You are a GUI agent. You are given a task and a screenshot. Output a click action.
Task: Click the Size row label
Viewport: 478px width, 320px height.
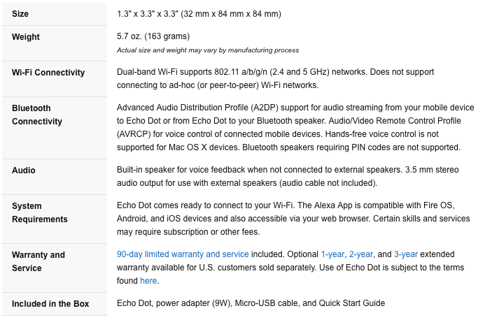click(20, 14)
